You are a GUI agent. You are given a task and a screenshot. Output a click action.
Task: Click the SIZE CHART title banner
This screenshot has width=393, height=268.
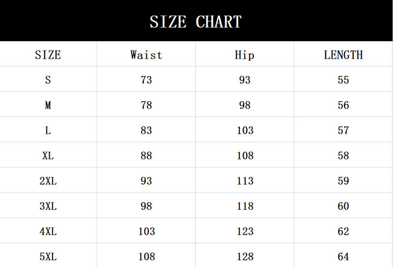coord(196,22)
